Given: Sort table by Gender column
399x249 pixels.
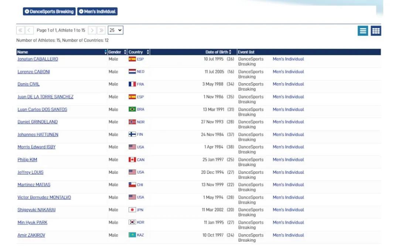Looking at the screenshot, I should point(115,52).
